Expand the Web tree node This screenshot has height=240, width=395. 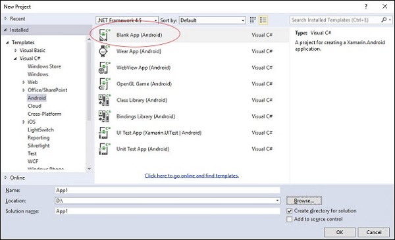pos(24,82)
